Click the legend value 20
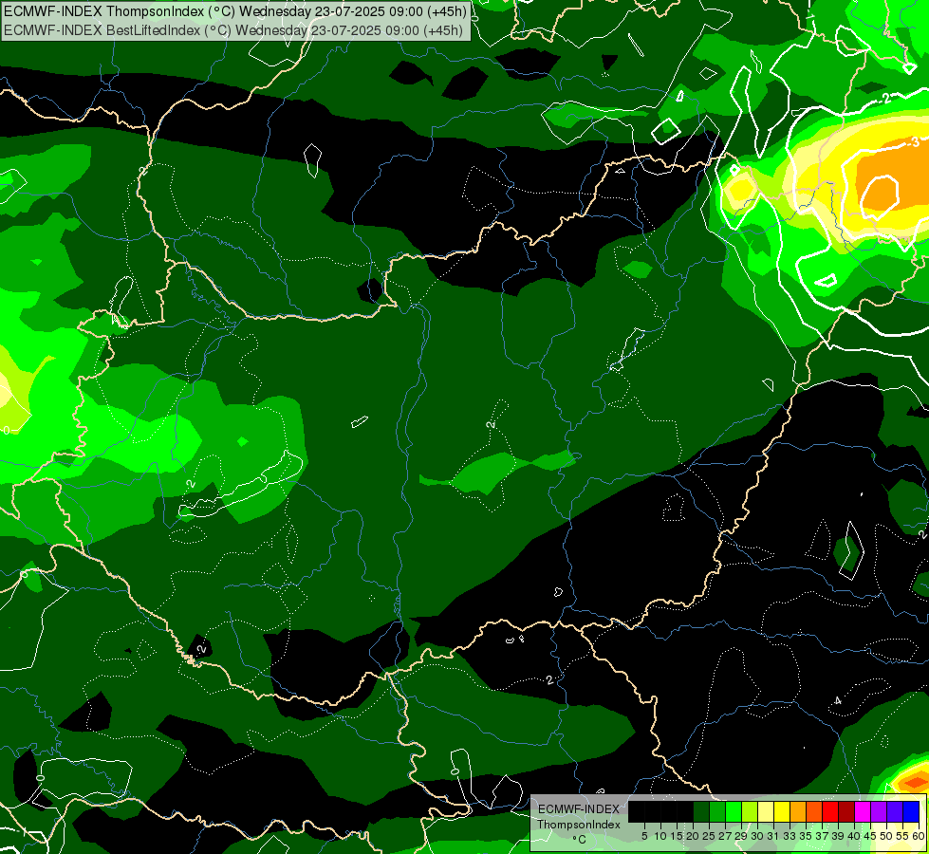Screen dimensions: 929x854 pos(694,836)
